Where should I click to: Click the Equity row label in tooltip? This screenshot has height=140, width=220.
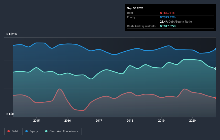pyautogui.click(x=131, y=17)
